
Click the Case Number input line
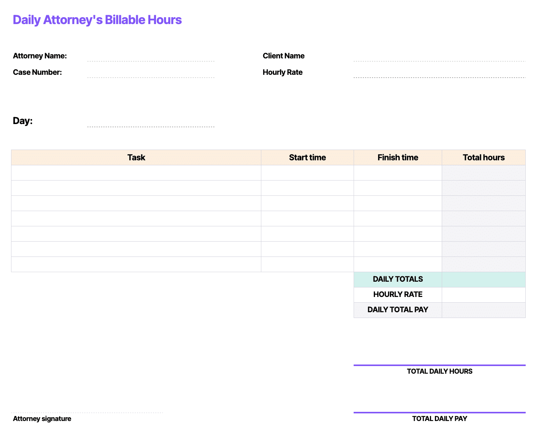click(151, 73)
